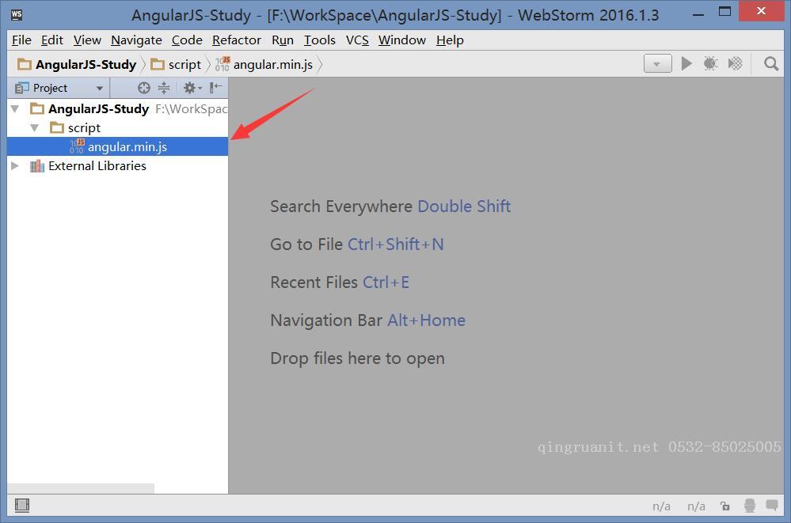Image resolution: width=791 pixels, height=523 pixels.
Task: Open the View menu
Action: click(x=87, y=40)
